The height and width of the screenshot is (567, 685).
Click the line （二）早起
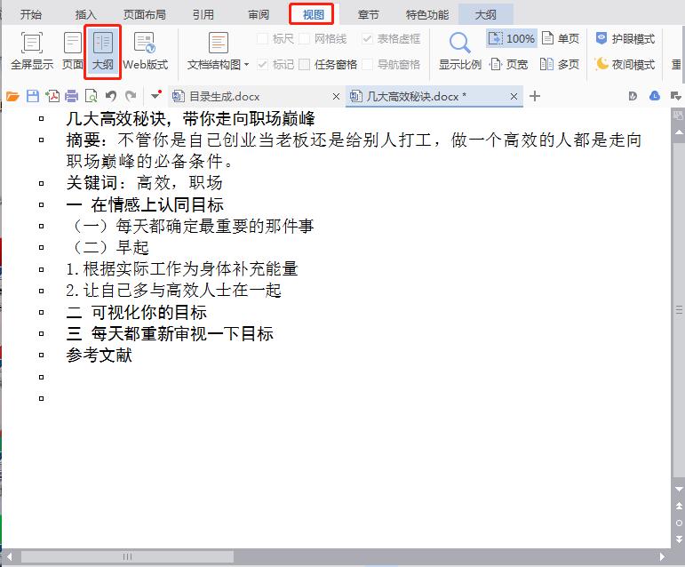coord(111,247)
